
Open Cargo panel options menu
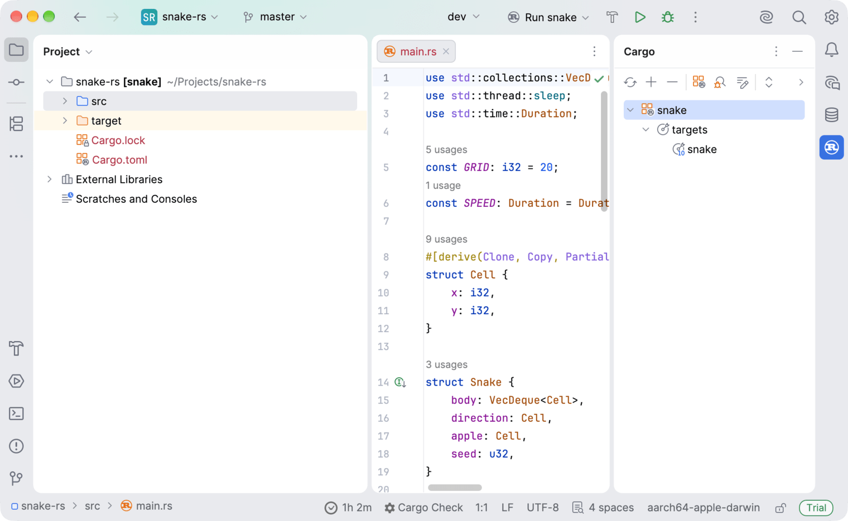coord(776,52)
